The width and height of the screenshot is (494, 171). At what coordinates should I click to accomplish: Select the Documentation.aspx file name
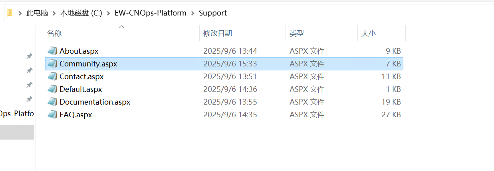click(95, 102)
